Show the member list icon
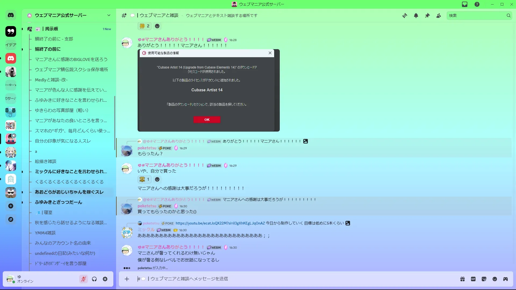Viewport: 516px width, 290px height. [x=439, y=16]
